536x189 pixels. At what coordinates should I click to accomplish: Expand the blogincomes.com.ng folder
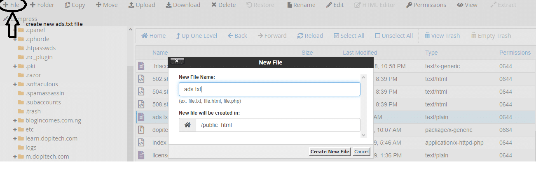click(15, 120)
